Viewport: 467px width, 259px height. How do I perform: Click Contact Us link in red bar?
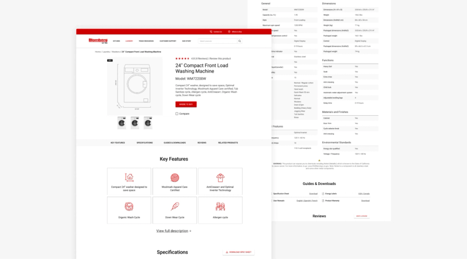tap(218, 31)
